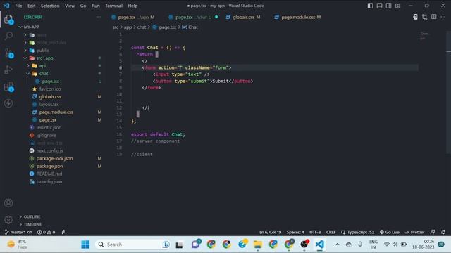Screen dimensions: 451x253
Task: Open the Help menu
Action: [132, 6]
